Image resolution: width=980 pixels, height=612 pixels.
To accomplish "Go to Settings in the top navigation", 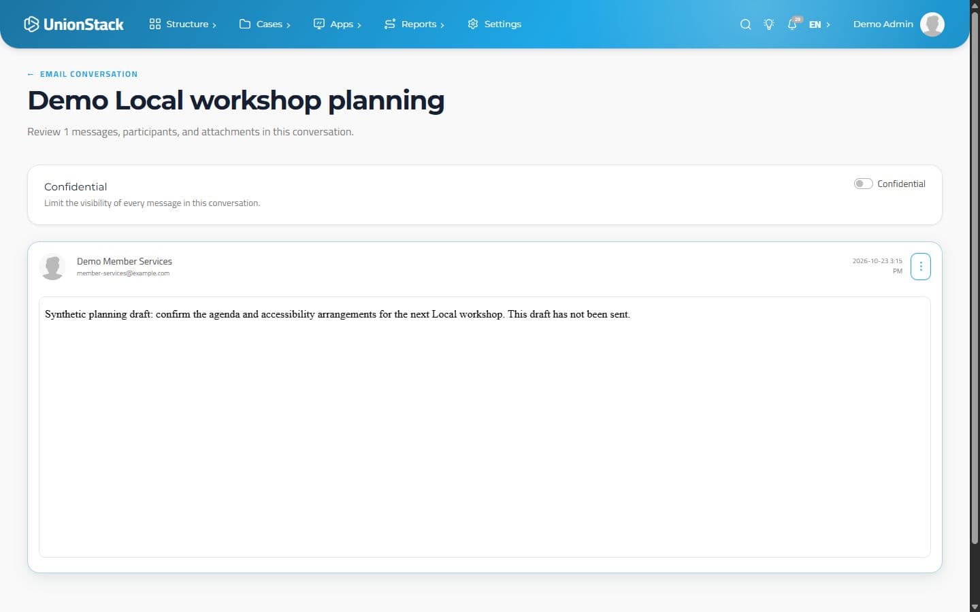I will click(494, 24).
